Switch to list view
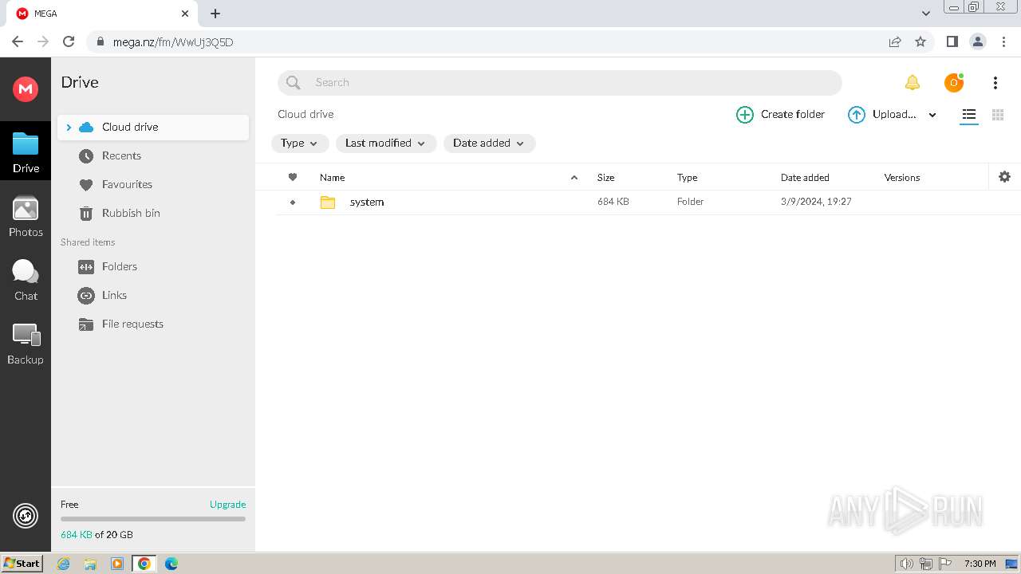The width and height of the screenshot is (1021, 574). (968, 115)
